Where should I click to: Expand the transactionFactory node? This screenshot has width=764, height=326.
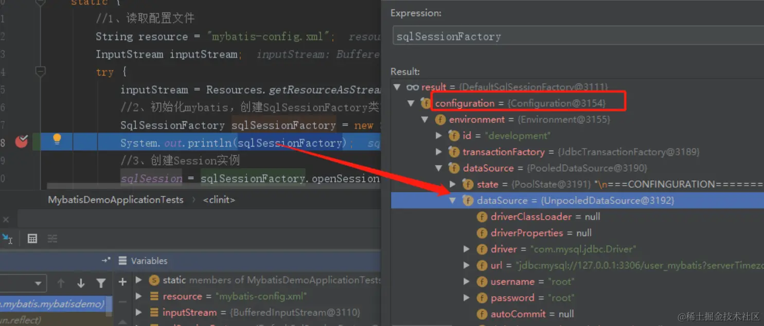point(438,152)
